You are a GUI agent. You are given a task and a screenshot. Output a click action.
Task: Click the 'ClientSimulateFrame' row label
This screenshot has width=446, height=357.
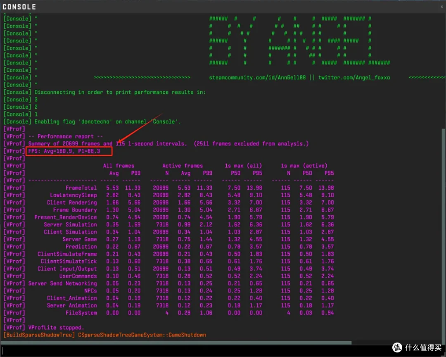click(67, 254)
